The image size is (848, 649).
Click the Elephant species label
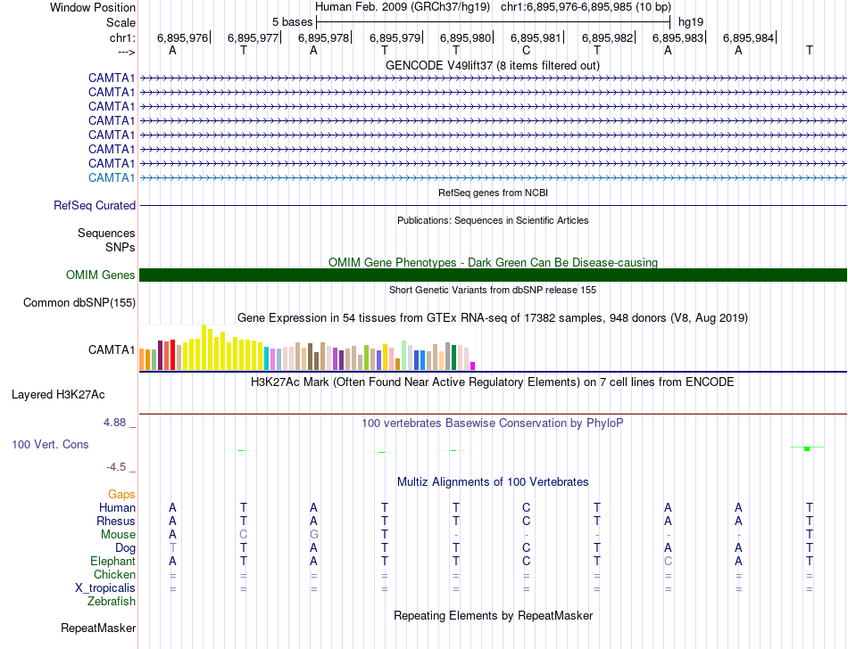point(112,561)
